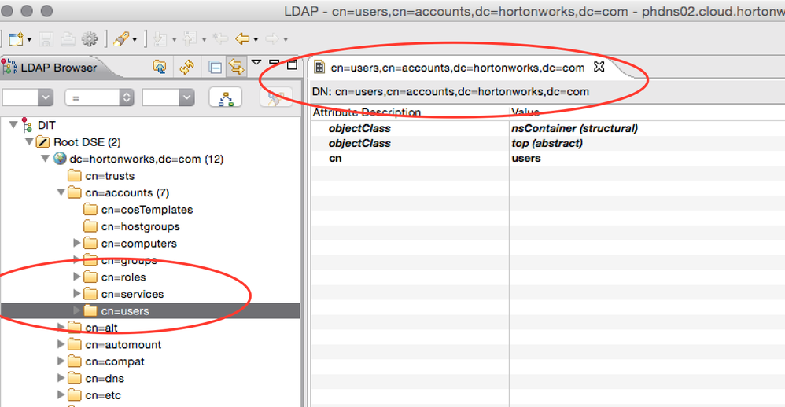The image size is (785, 407).
Task: Select the cn=compat tree entry
Action: click(x=115, y=361)
